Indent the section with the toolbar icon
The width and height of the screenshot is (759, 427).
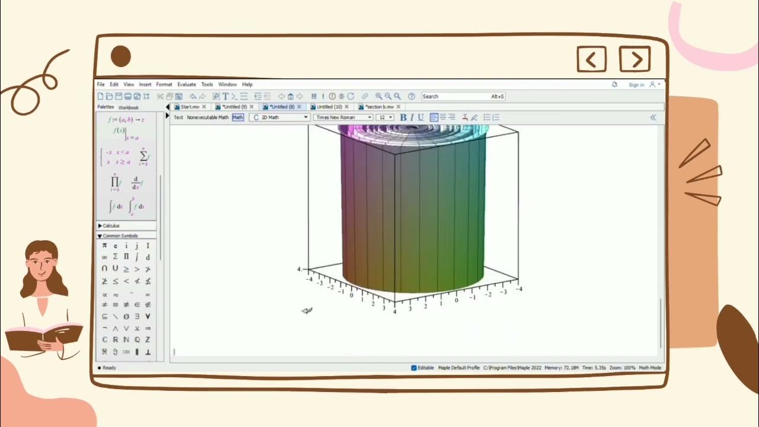(x=258, y=96)
